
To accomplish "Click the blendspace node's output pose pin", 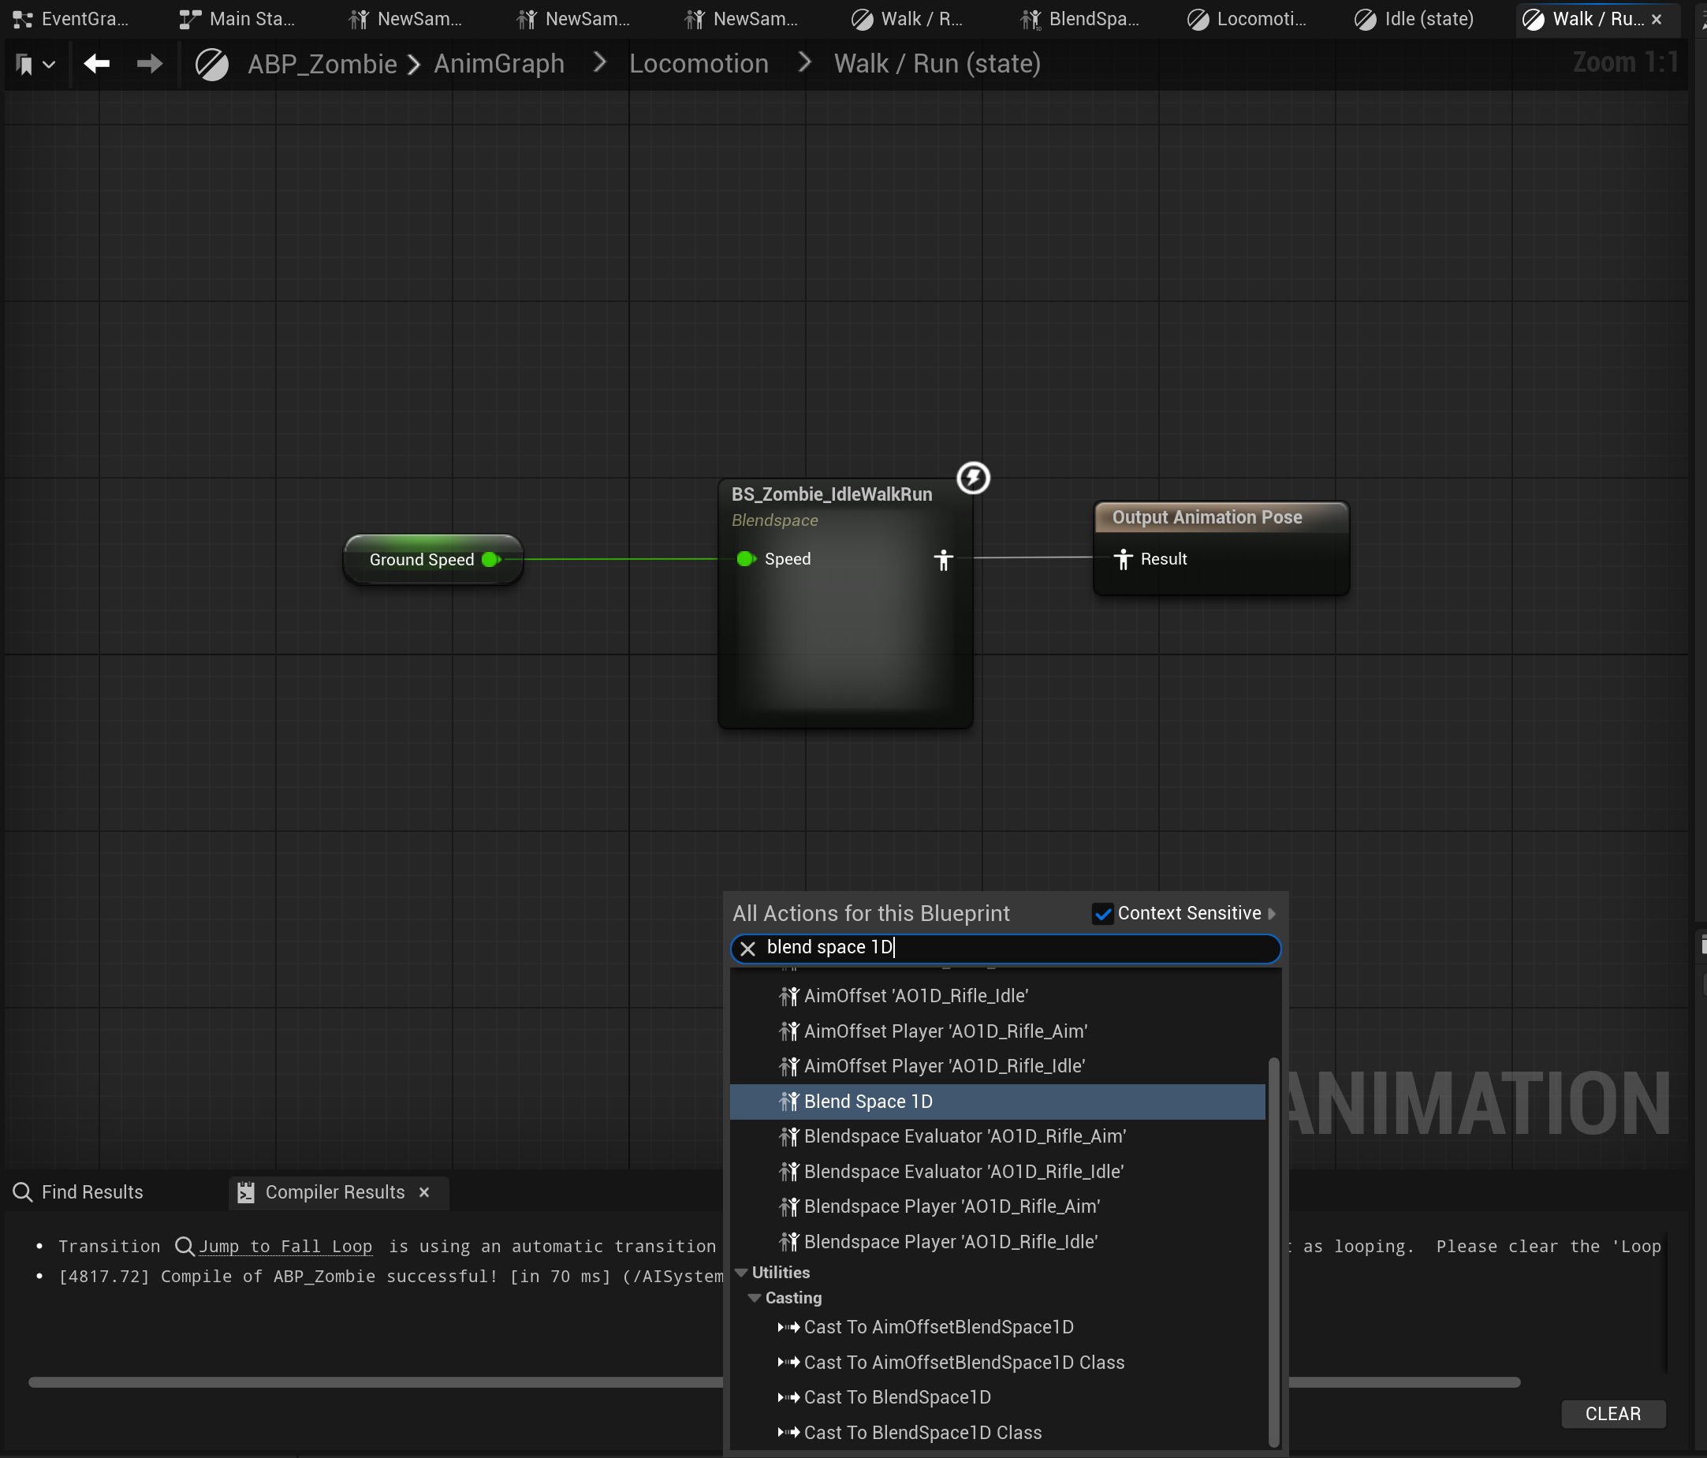I will (x=943, y=559).
